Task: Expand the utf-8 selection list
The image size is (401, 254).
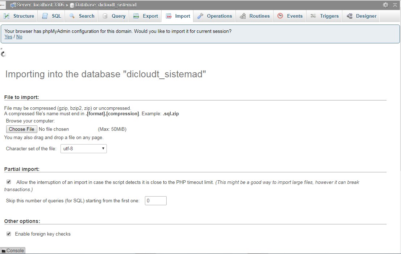Action: [83, 148]
